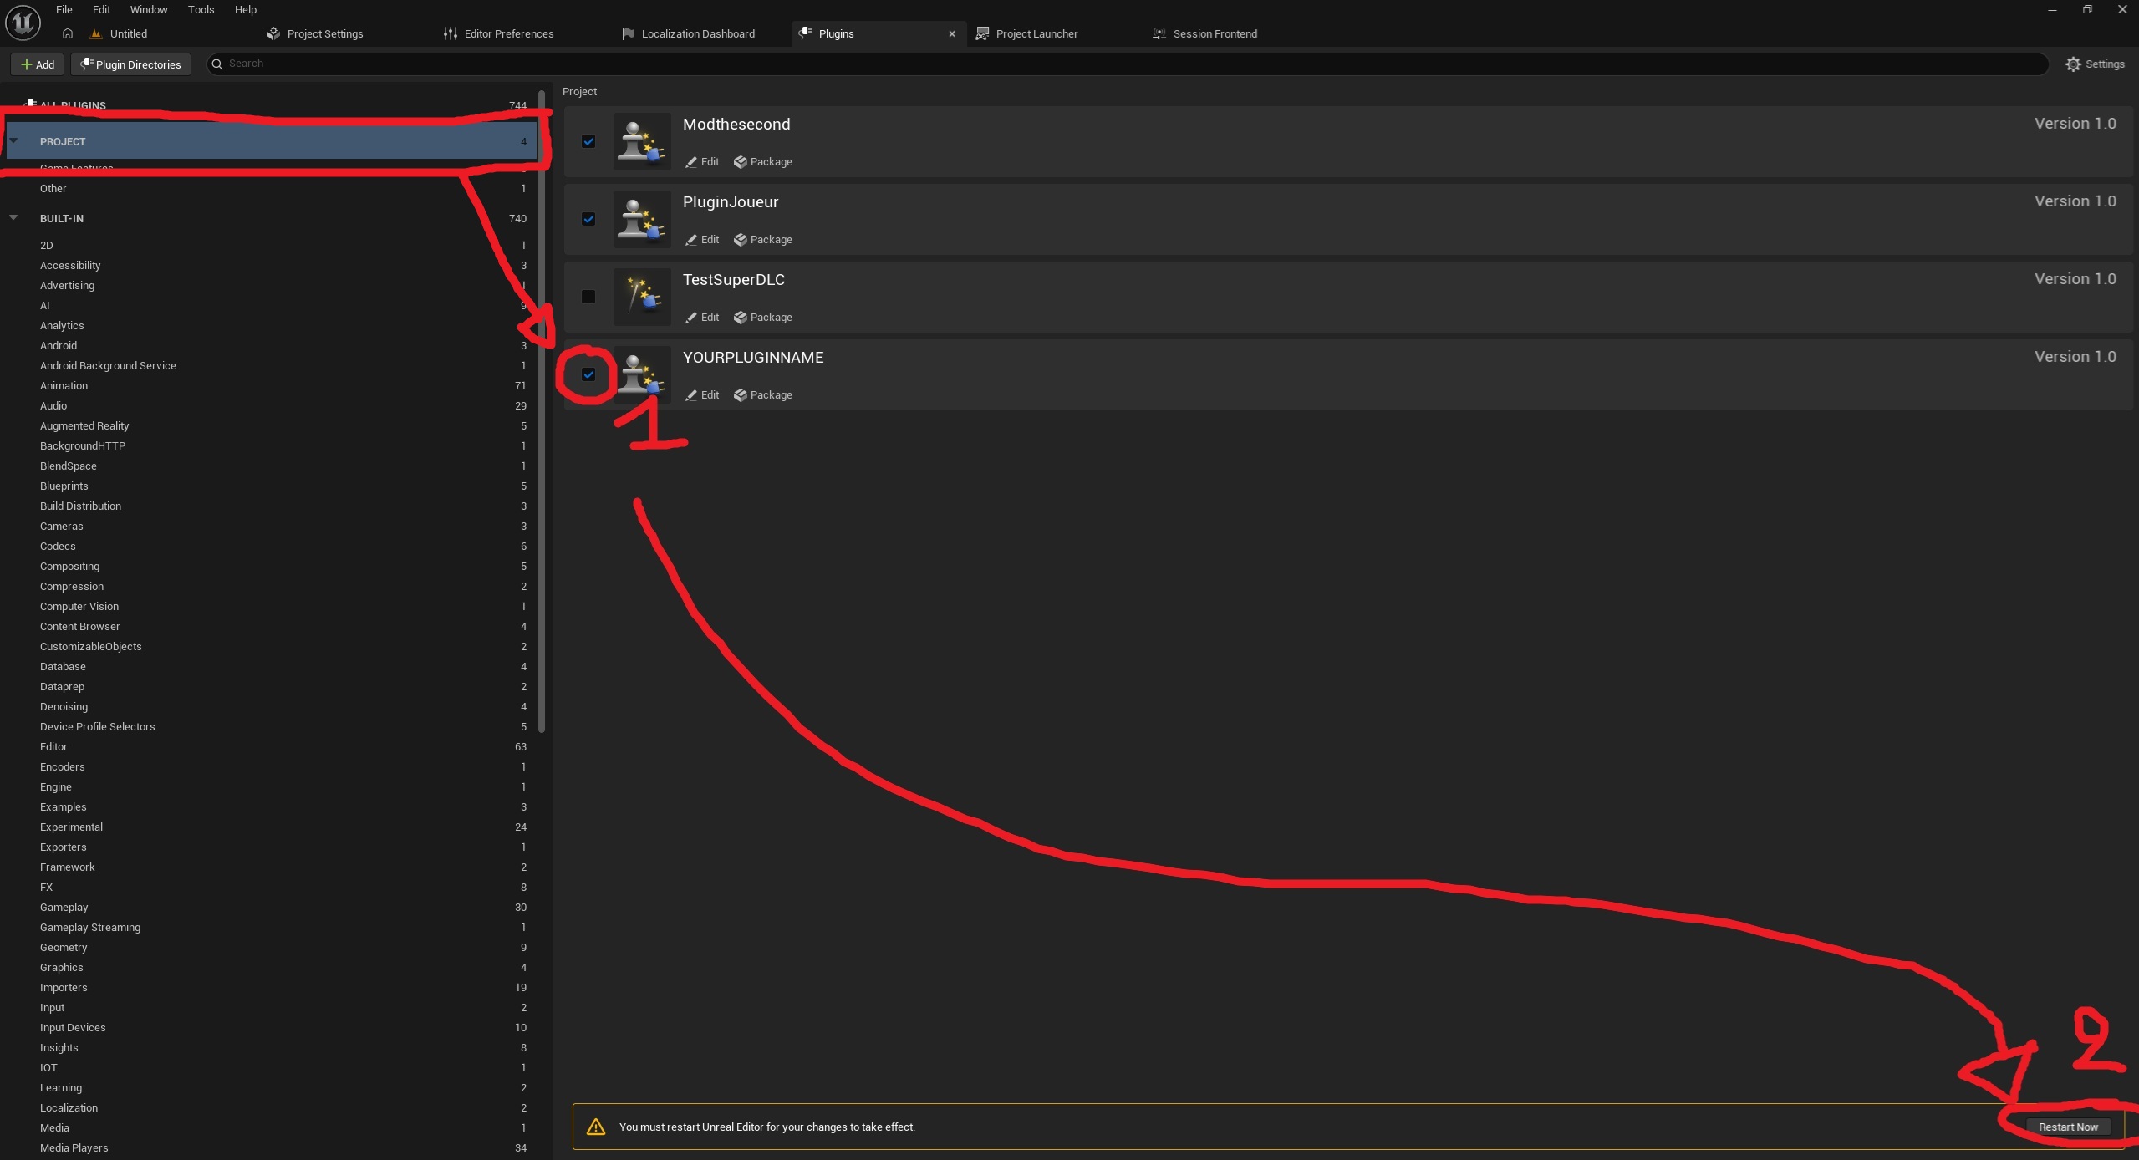
Task: Click the Modthesecond plugin thumbnail icon
Action: 642,141
